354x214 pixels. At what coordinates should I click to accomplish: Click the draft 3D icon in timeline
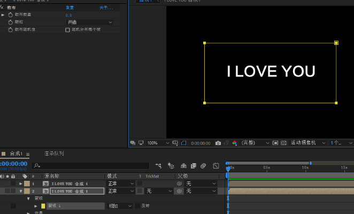tap(171, 166)
